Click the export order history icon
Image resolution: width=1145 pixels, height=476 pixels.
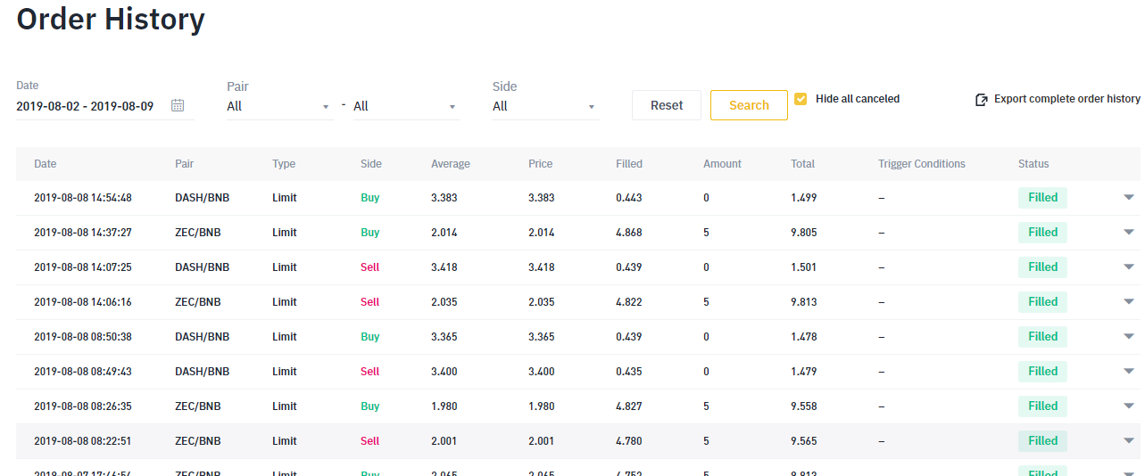(x=982, y=100)
